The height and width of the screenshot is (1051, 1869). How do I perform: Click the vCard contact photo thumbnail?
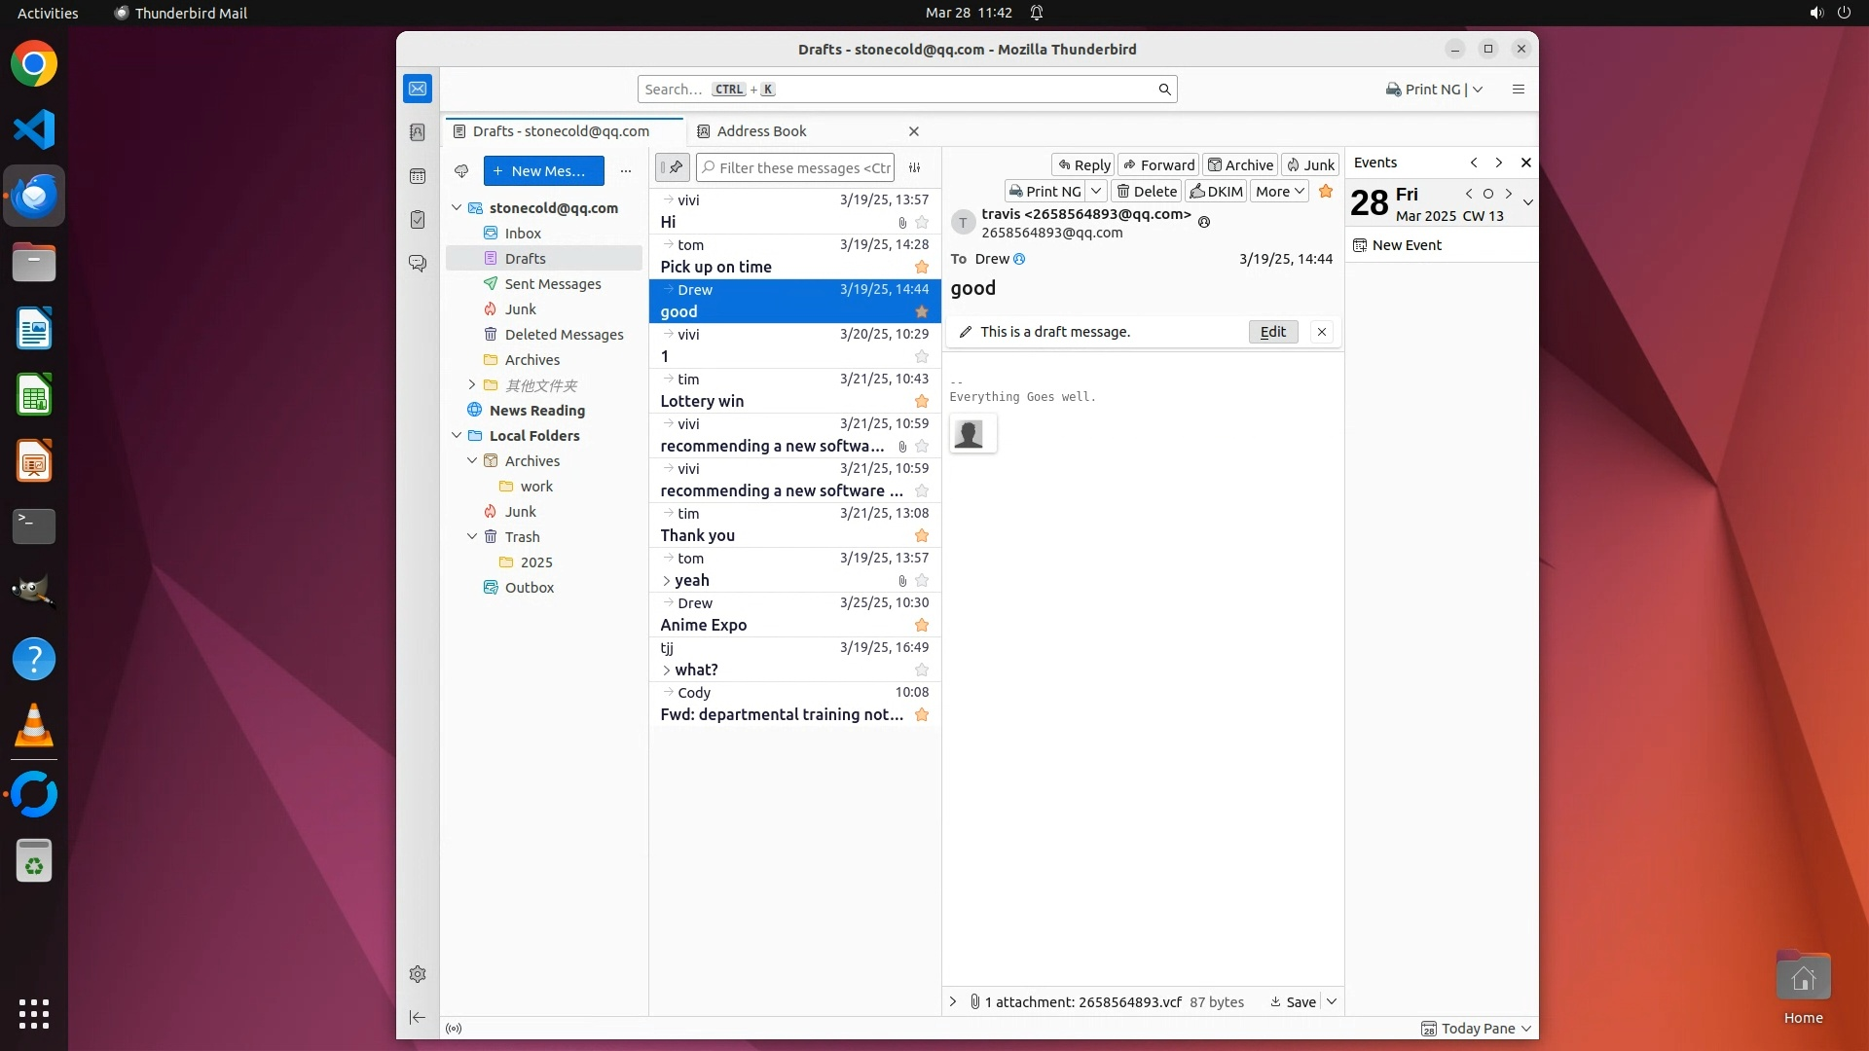click(x=969, y=434)
